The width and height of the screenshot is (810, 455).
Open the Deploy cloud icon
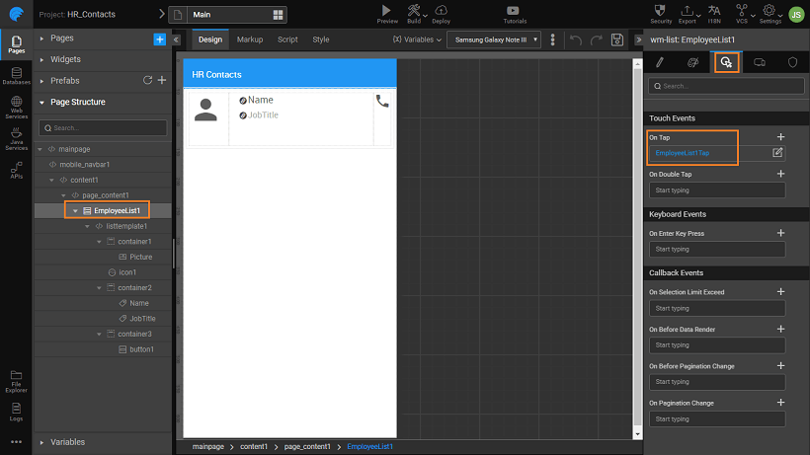tap(441, 9)
